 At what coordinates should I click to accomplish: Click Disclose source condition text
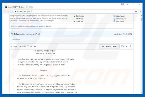click(121, 19)
